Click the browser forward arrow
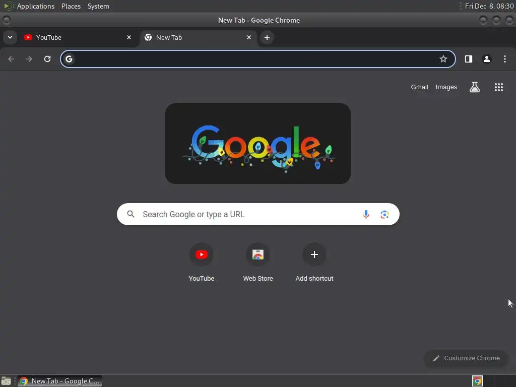The image size is (516, 387). tap(29, 59)
